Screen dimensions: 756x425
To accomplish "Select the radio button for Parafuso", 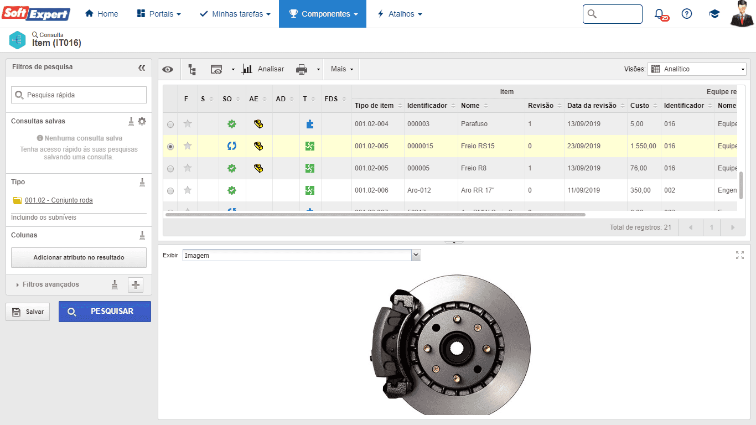I will click(x=170, y=125).
